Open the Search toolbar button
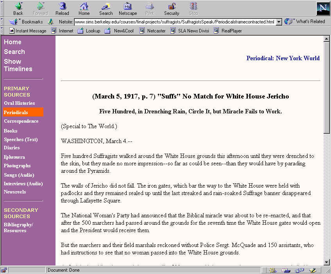 point(106,9)
